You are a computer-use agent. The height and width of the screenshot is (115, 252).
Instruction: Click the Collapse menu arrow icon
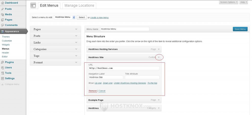pyautogui.click(x=3, y=84)
